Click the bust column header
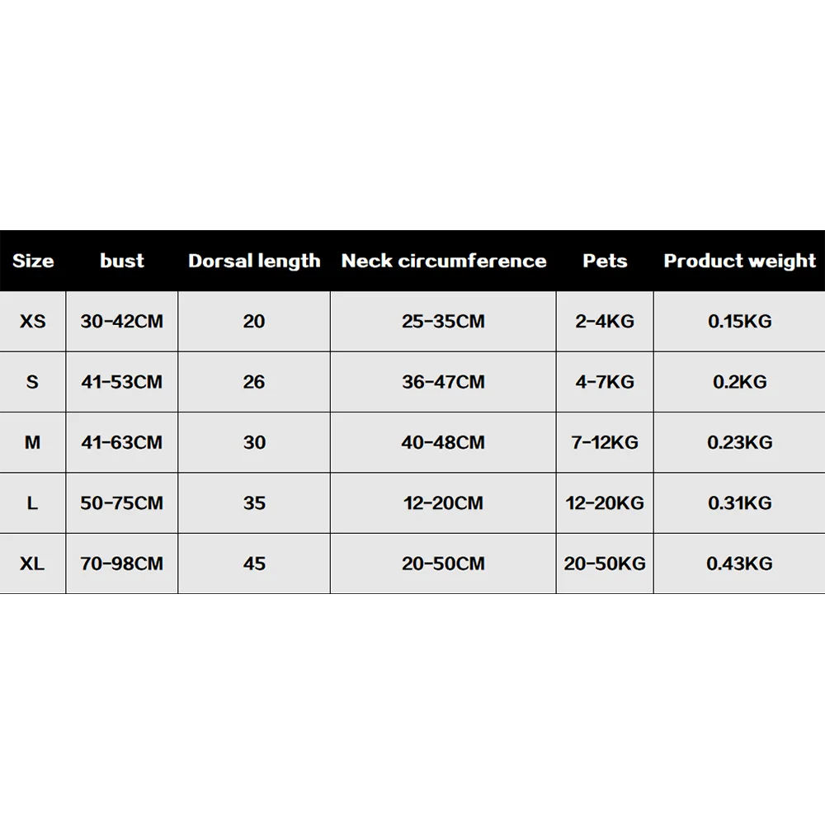 click(122, 262)
